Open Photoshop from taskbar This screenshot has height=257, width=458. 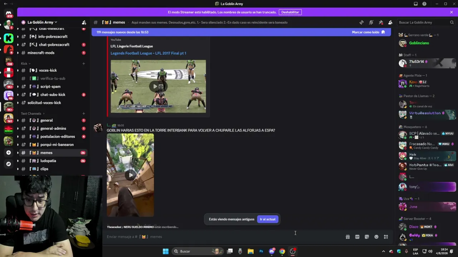click(261, 251)
